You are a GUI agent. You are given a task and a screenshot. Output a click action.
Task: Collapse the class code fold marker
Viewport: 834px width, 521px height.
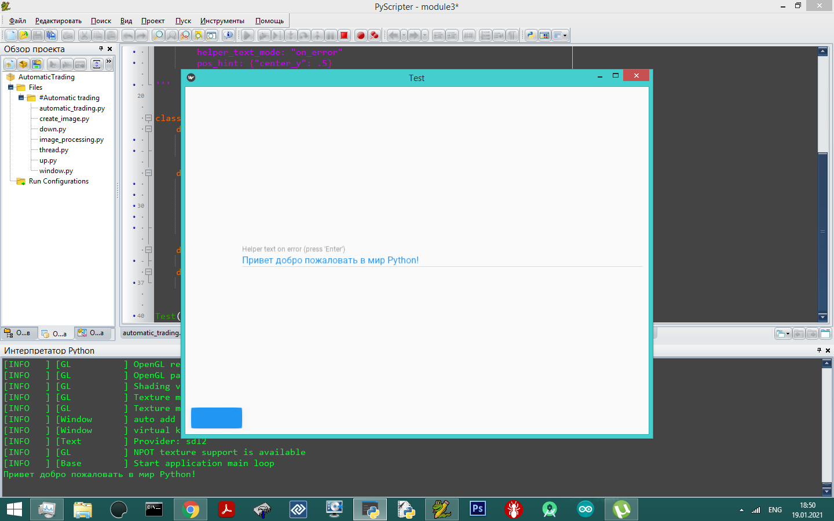pos(148,118)
